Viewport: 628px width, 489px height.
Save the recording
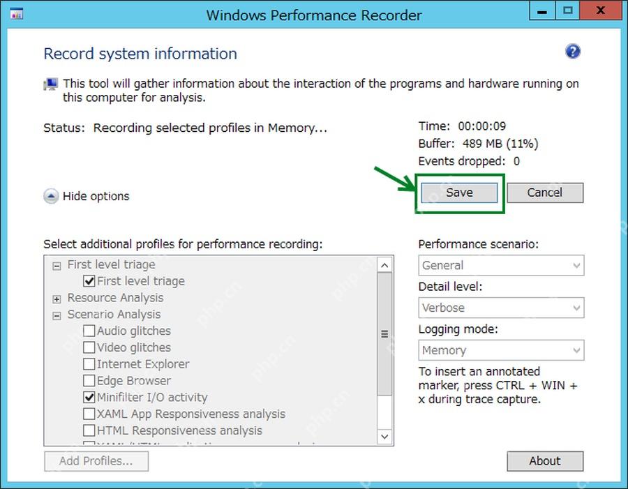pyautogui.click(x=459, y=193)
